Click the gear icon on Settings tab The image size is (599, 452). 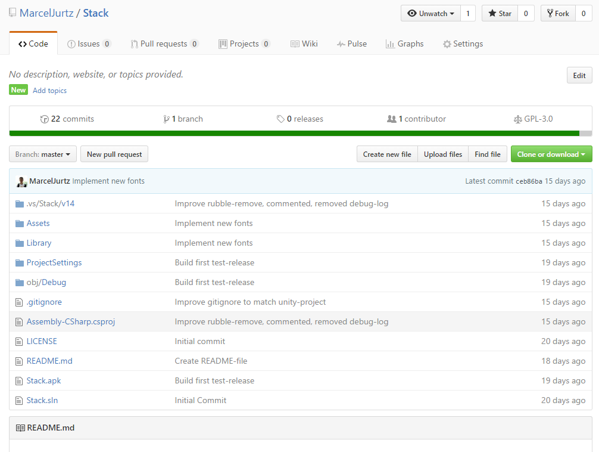coord(447,44)
